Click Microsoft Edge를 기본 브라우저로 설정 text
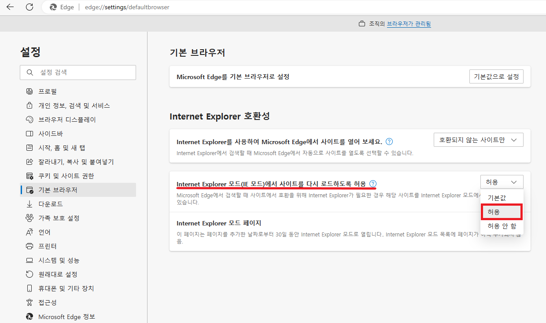Screen dimensions: 546x323 pyautogui.click(x=233, y=76)
